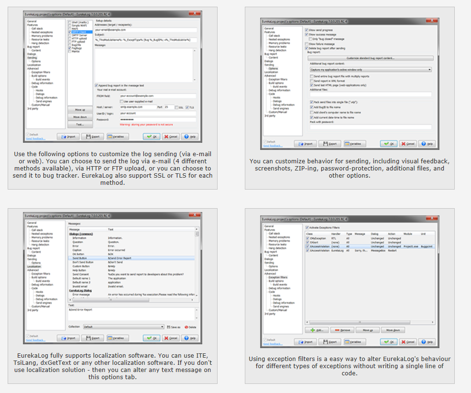471x393 pixels.
Task: Click the Addresses recipients input field
Action: click(x=146, y=30)
